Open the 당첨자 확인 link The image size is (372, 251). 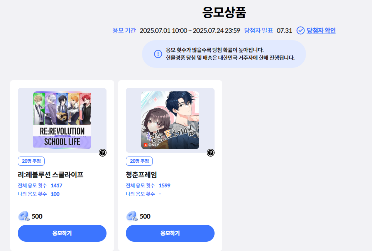click(x=321, y=30)
